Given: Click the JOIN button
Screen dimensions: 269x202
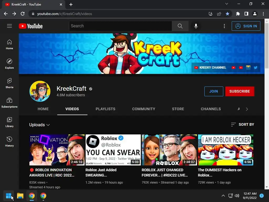Looking at the screenshot, I should pyautogui.click(x=214, y=91).
